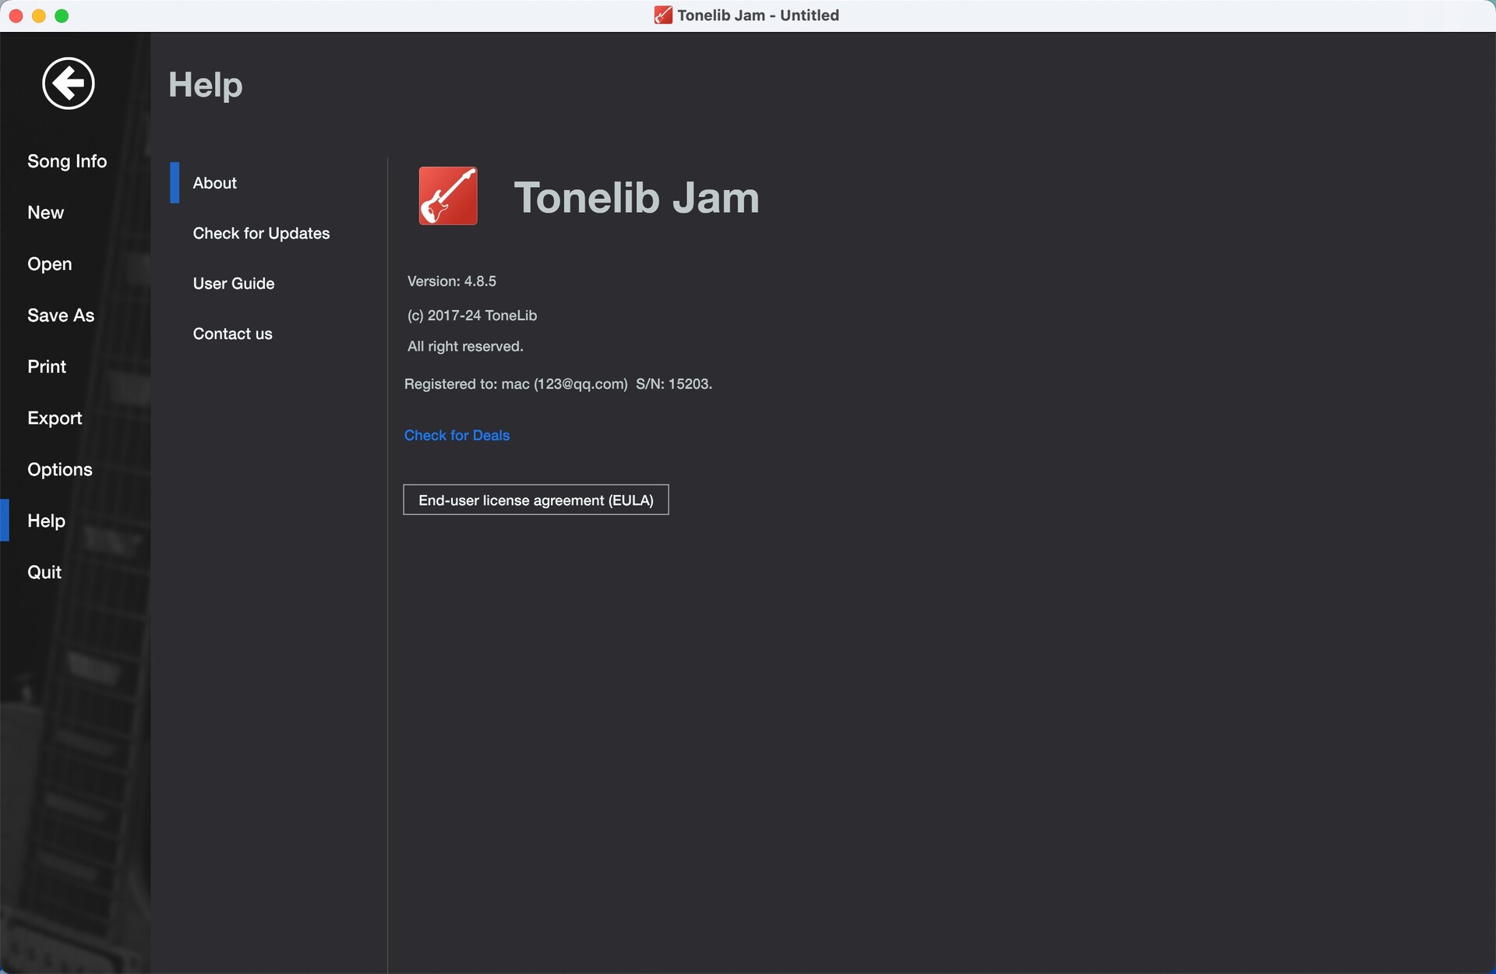Click the Help page title

[206, 85]
